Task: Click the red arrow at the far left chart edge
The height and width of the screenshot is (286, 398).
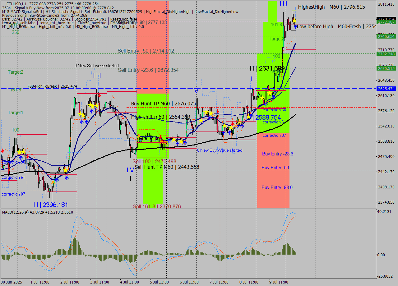Action: [x=2, y=151]
